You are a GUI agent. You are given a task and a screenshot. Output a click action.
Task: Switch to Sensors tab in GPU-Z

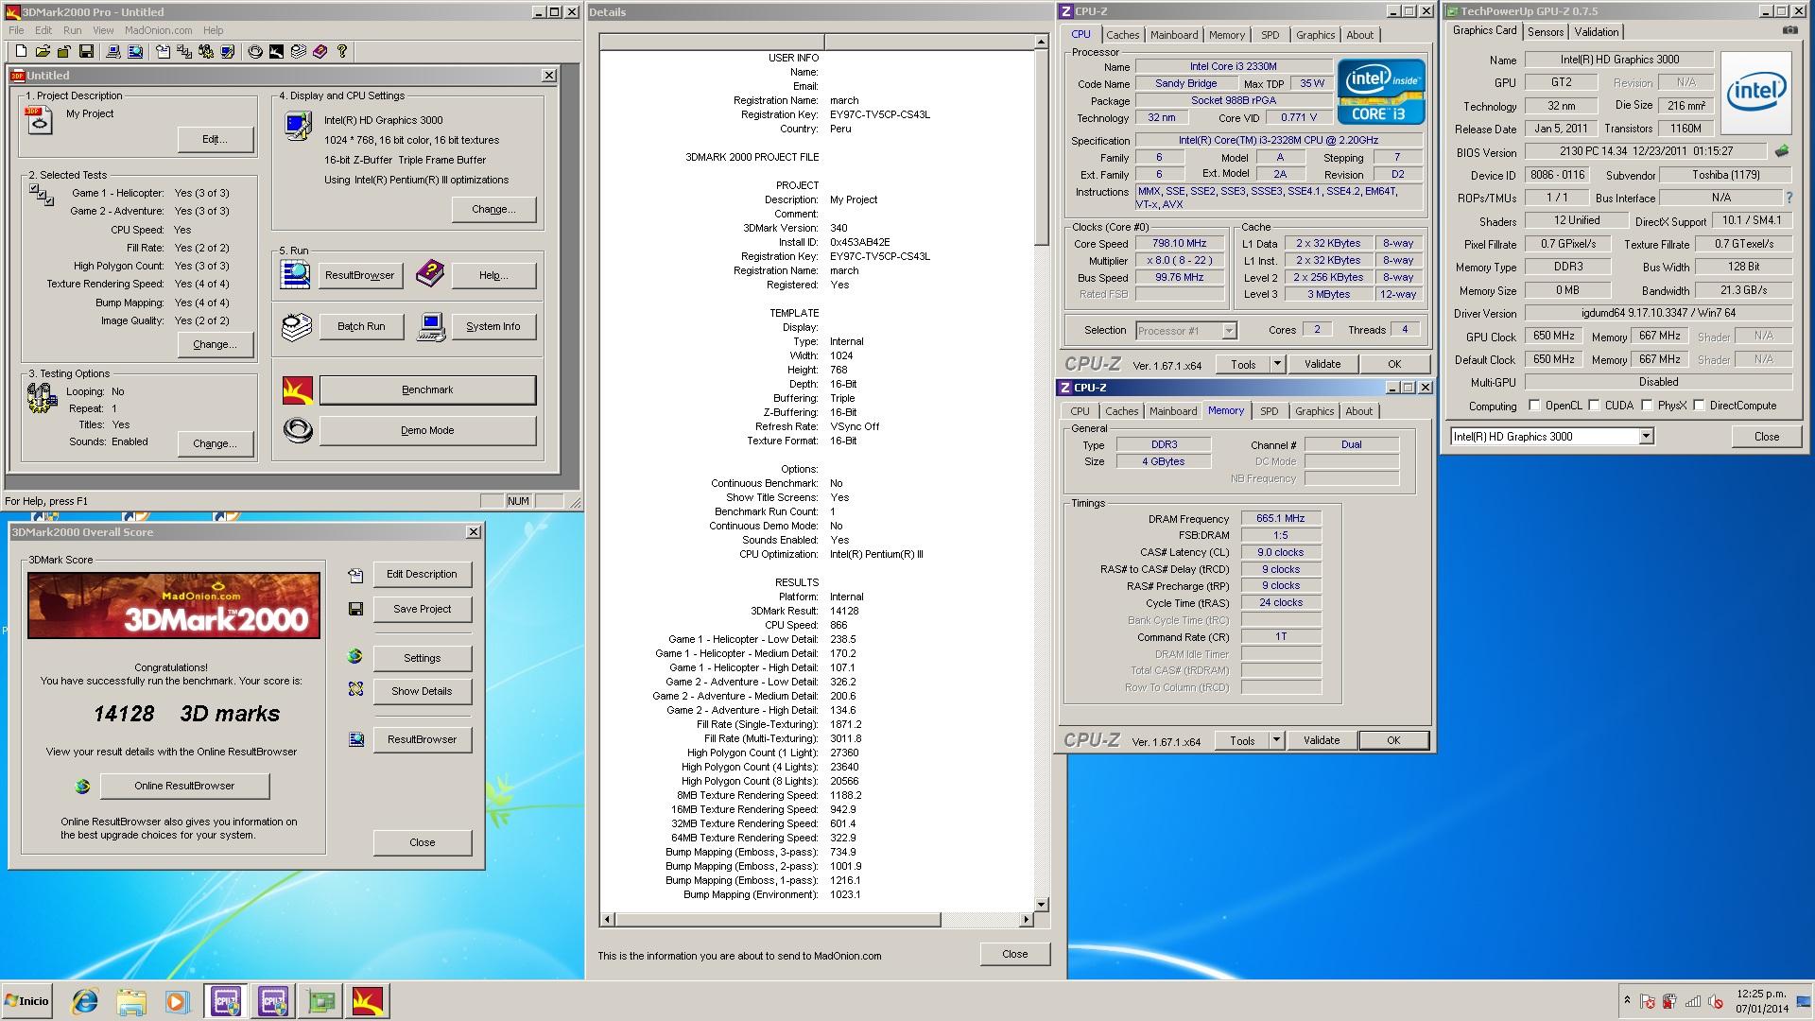pyautogui.click(x=1546, y=31)
